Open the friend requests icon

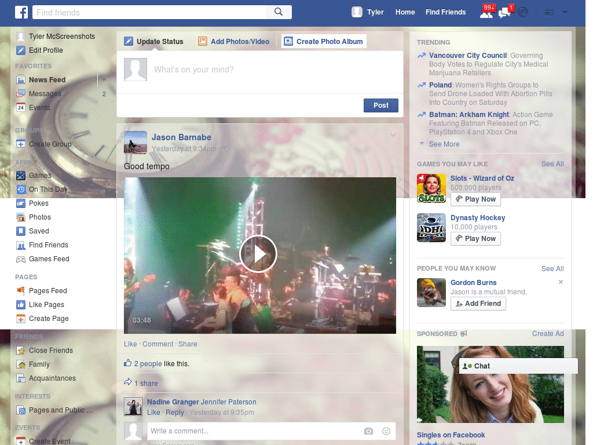pos(486,13)
